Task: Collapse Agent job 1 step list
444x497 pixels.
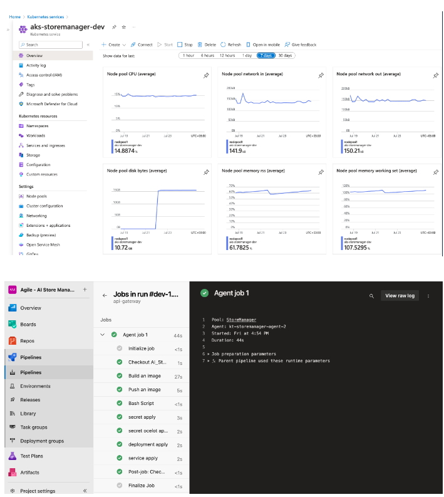Action: pyautogui.click(x=102, y=335)
